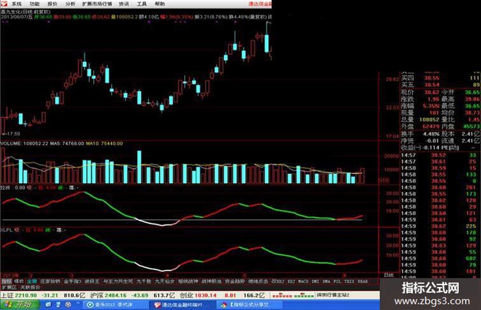
Task: Select the 波段王 indicator tab
Action: [92, 281]
